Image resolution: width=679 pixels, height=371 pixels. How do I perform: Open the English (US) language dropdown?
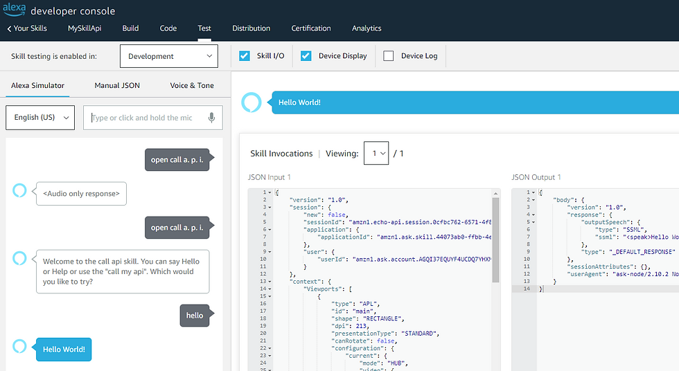tap(40, 118)
